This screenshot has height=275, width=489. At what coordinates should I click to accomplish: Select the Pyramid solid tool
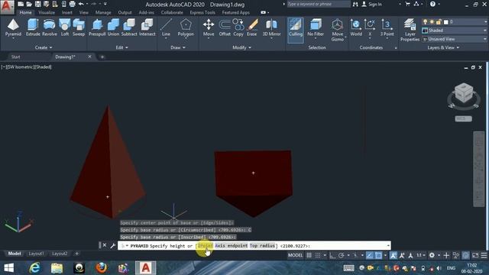(13, 27)
